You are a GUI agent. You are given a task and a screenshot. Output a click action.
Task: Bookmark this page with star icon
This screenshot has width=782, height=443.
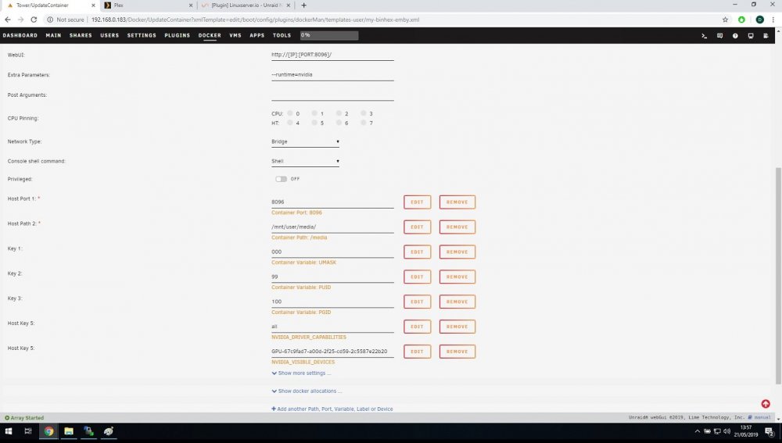[725, 20]
